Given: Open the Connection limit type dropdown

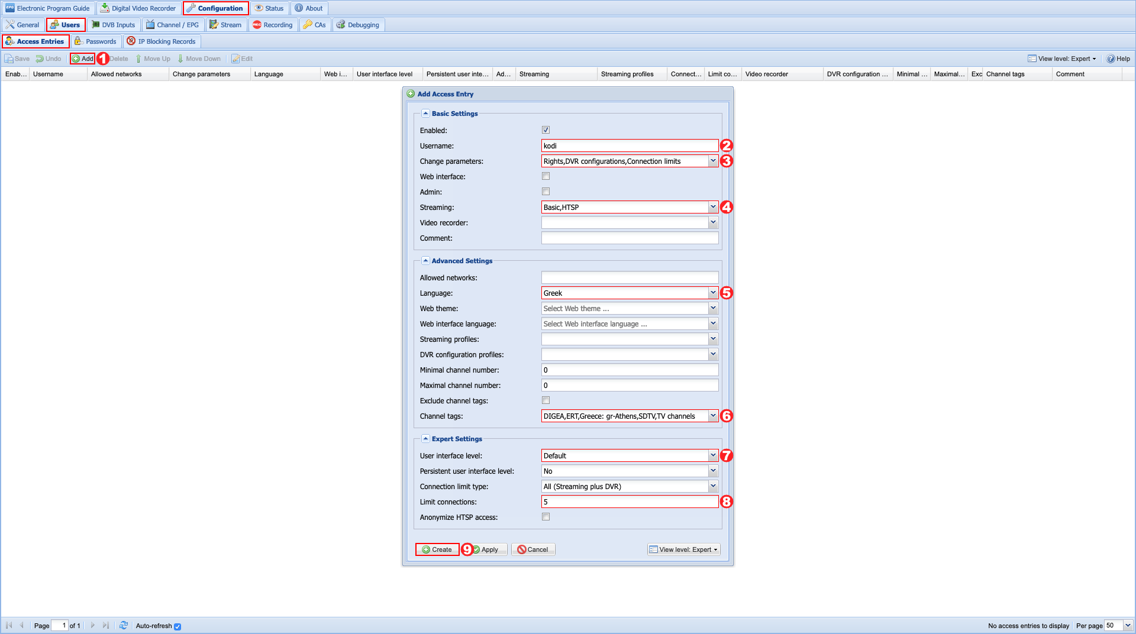Looking at the screenshot, I should pos(713,486).
